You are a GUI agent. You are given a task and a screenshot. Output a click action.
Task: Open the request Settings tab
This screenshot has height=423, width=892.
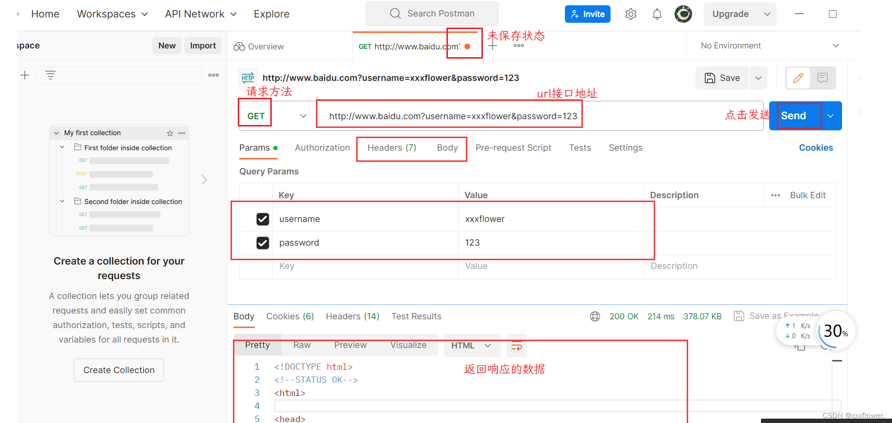point(626,148)
